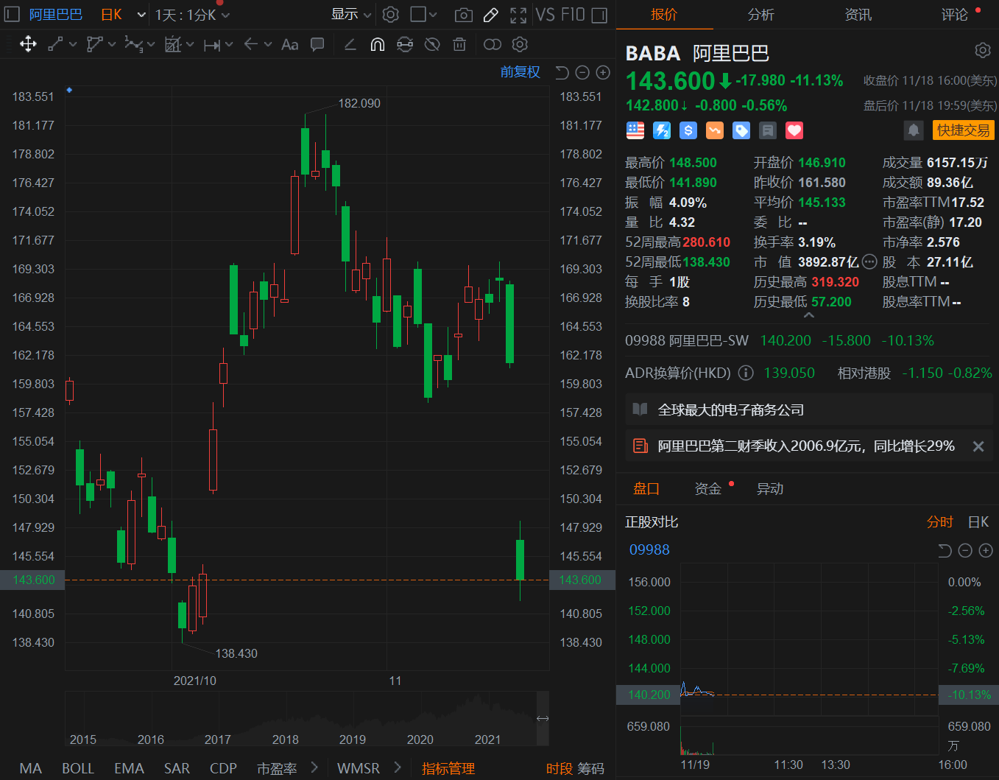Select the pencil drawing tool

[x=491, y=15]
